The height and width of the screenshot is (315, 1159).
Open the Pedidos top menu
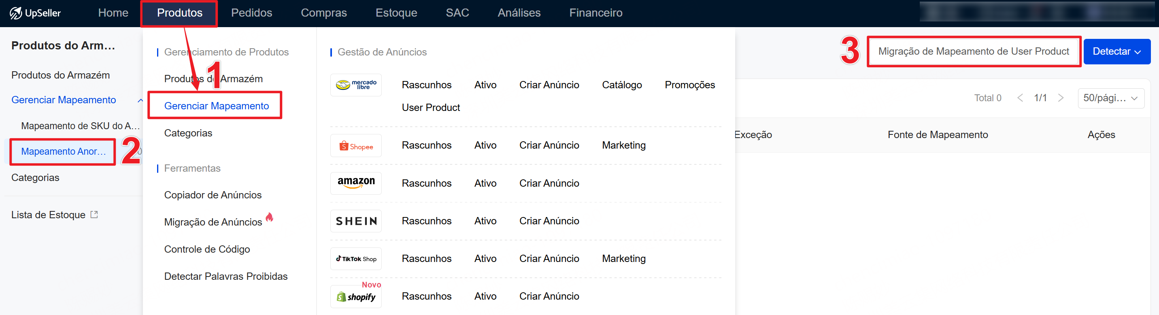pos(251,13)
